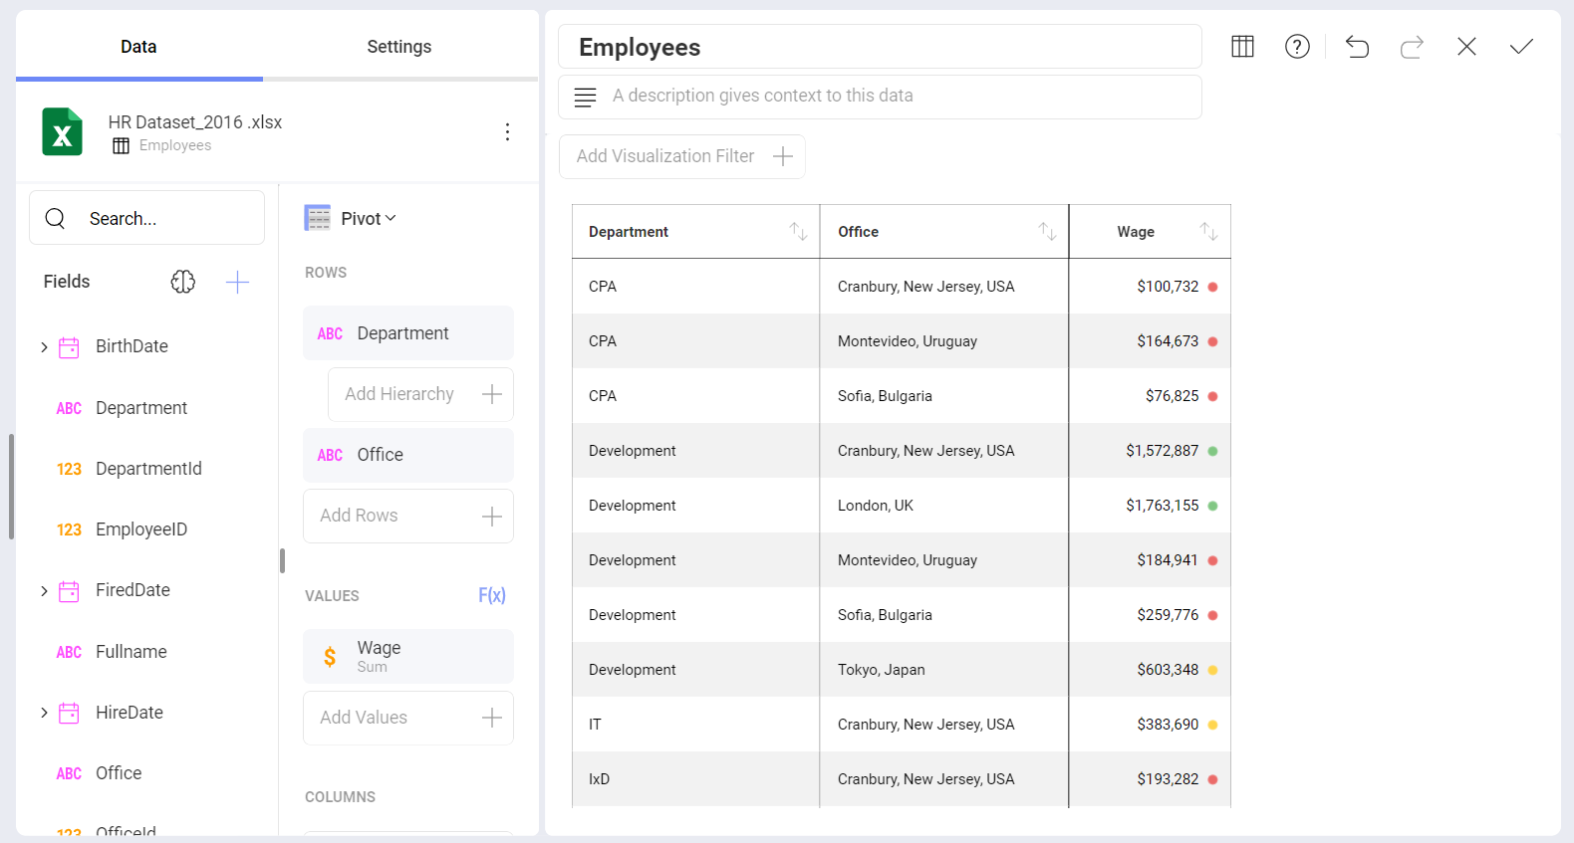Image resolution: width=1574 pixels, height=843 pixels.
Task: Click plus icon in Add Rows
Action: [x=492, y=516]
